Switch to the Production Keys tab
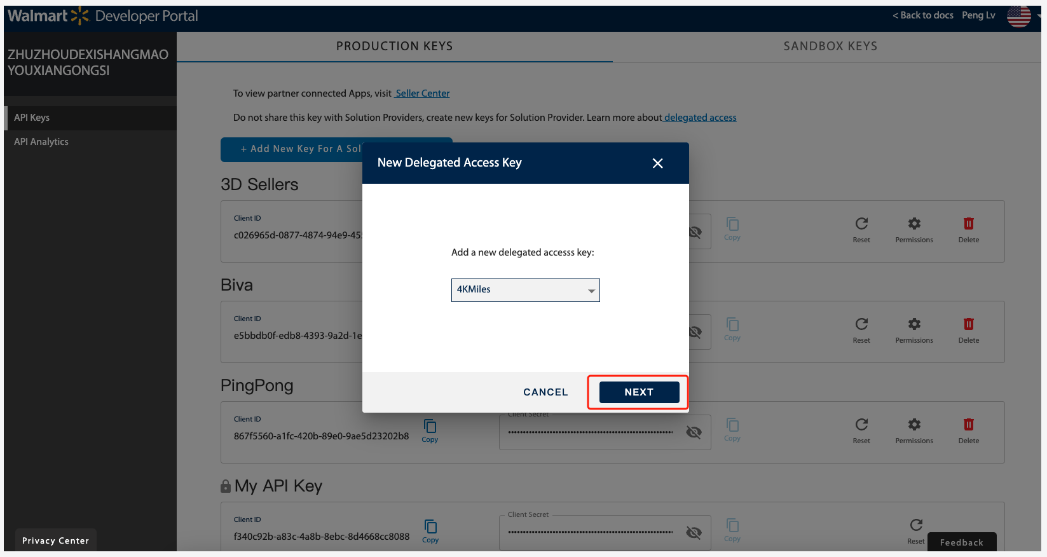 (x=394, y=46)
